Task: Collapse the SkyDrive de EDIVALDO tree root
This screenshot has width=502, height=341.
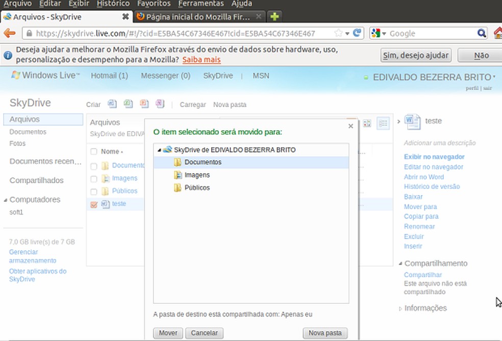Action: pos(159,150)
